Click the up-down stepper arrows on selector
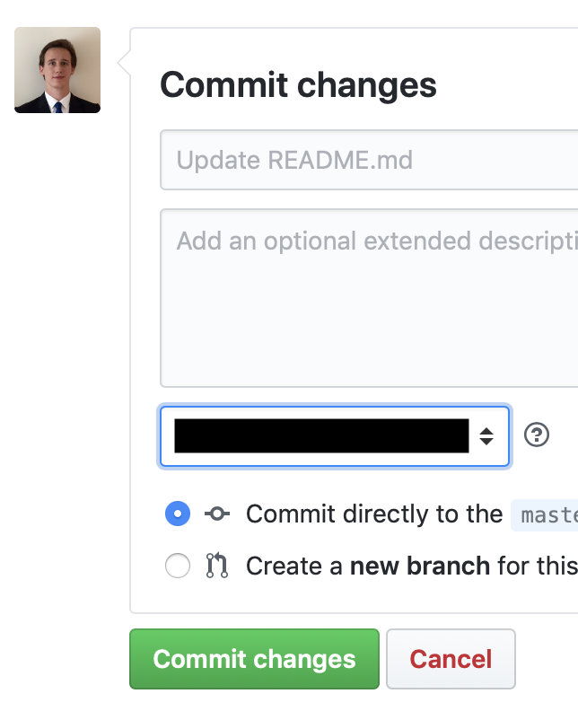Image resolution: width=578 pixels, height=720 pixels. pyautogui.click(x=486, y=436)
